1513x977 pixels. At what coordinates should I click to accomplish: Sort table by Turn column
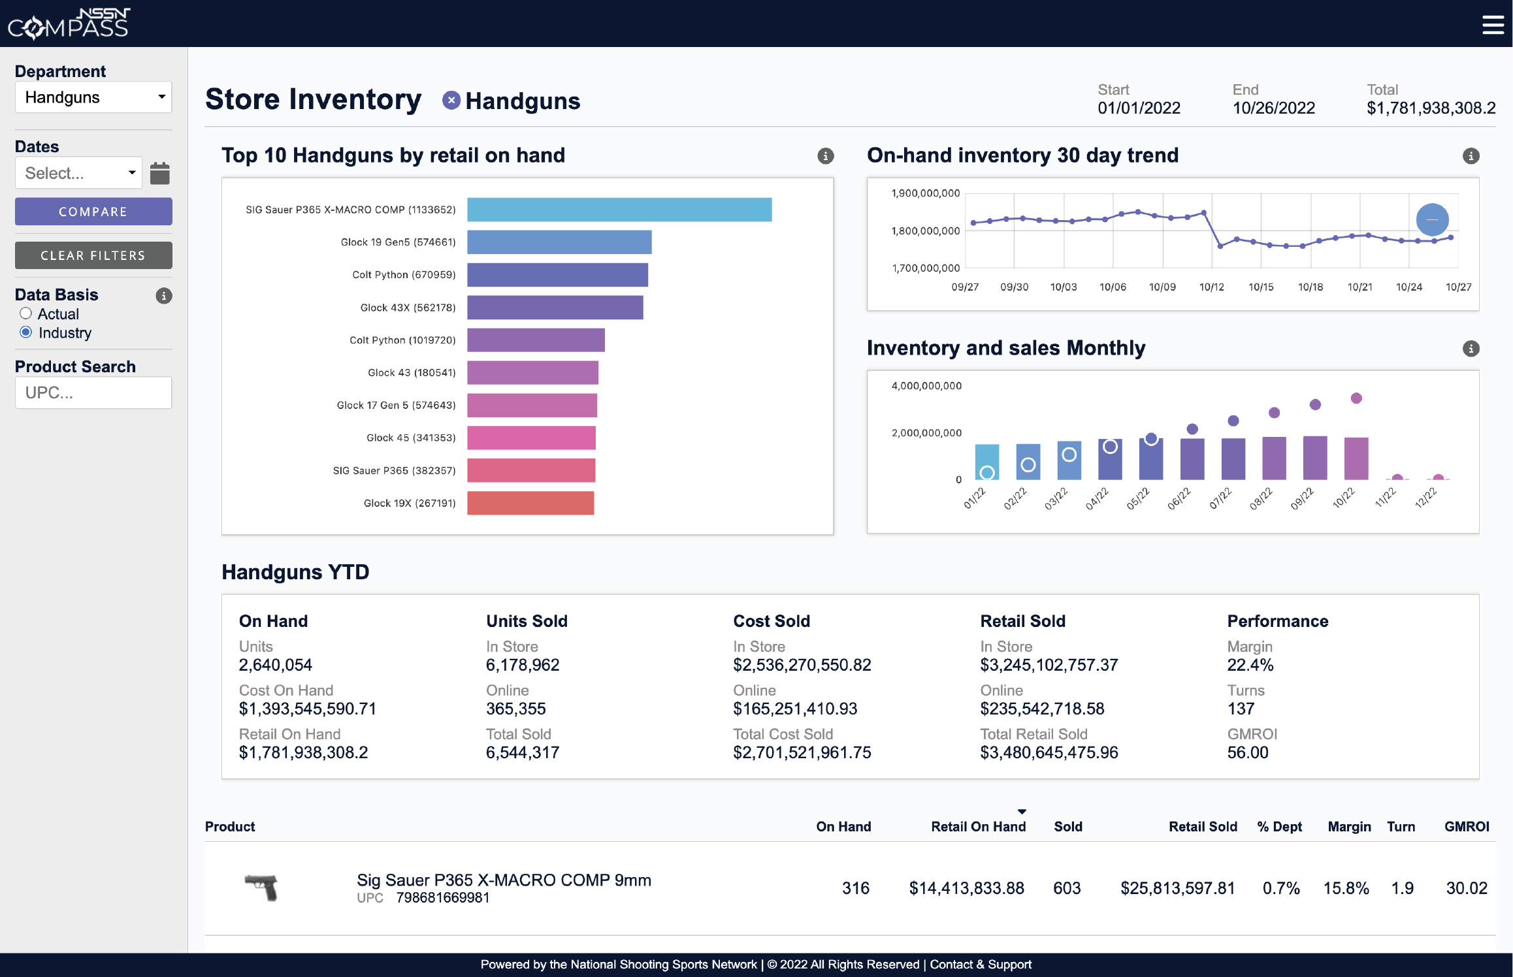pos(1401,827)
